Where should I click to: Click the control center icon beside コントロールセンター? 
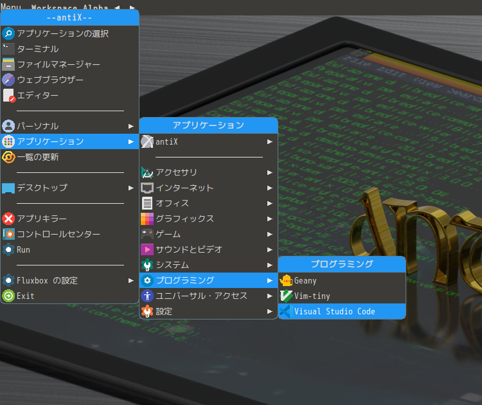[x=8, y=235]
